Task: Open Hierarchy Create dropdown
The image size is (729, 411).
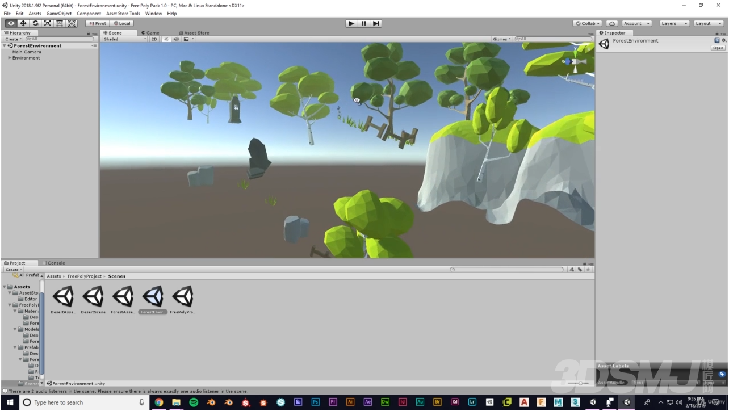Action: [x=13, y=39]
